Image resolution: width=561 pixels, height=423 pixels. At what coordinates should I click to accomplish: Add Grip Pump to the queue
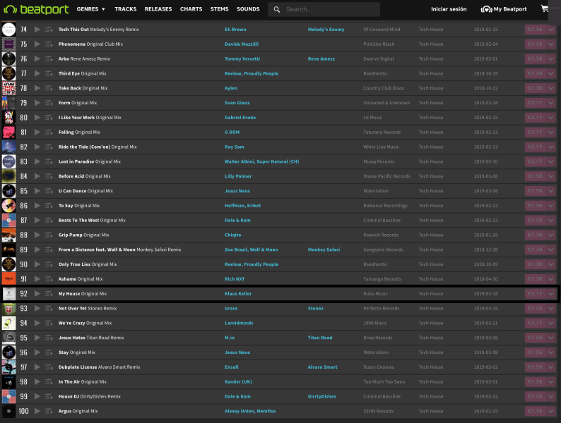tap(49, 235)
